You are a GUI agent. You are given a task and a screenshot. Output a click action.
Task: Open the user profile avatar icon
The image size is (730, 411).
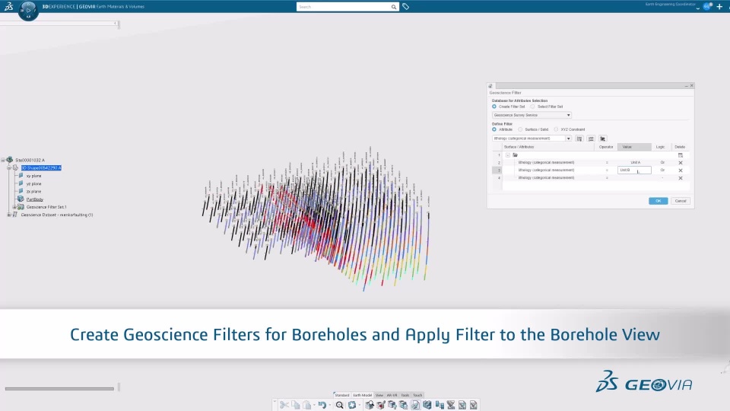[707, 7]
